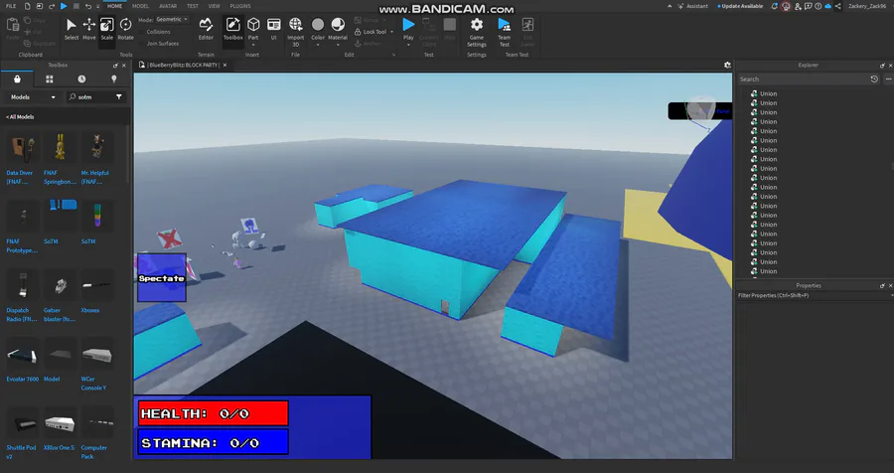The image size is (894, 473).
Task: Go back via All Models link
Action: click(20, 117)
